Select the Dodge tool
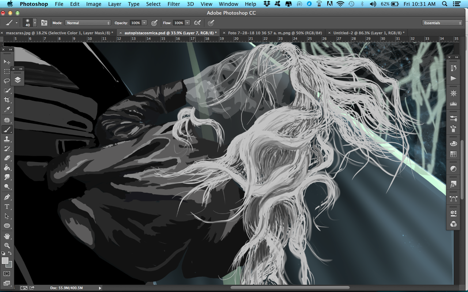468x292 pixels. 7,187
